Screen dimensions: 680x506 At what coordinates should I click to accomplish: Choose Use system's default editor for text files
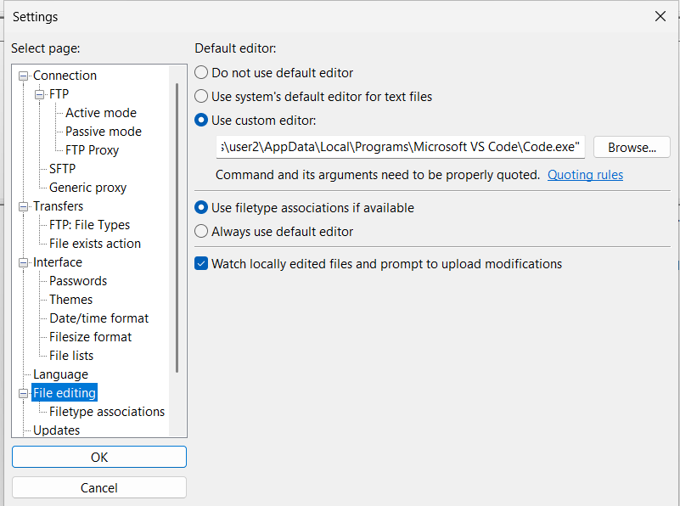tap(201, 96)
